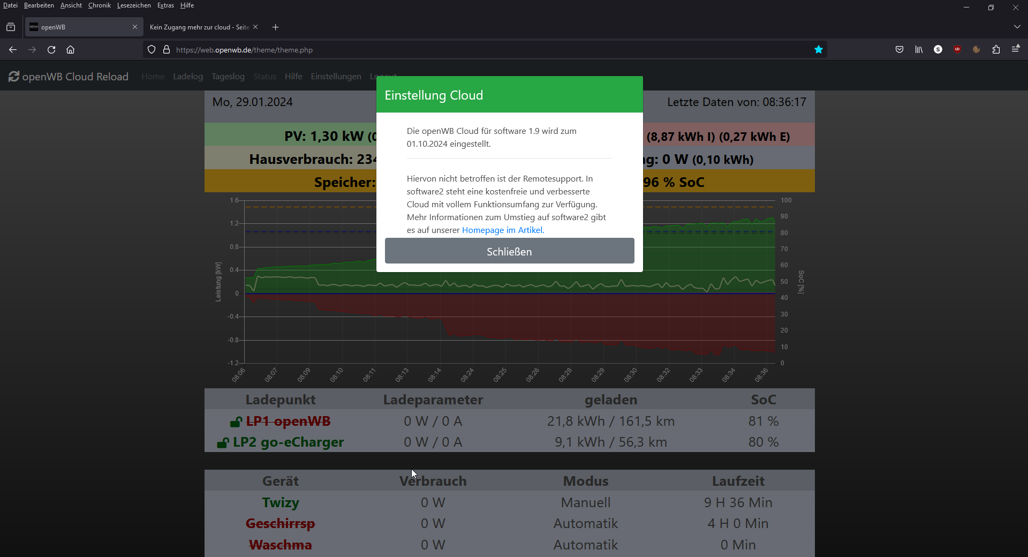Image resolution: width=1028 pixels, height=557 pixels.
Task: Toggle the Waschma device
Action: click(x=281, y=545)
